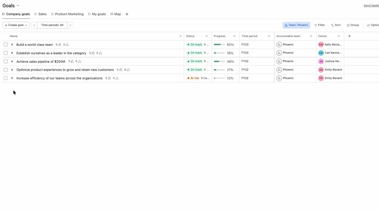Go to previous time period arrow
Image resolution: width=379 pixels, height=210 pixels.
pos(34,25)
